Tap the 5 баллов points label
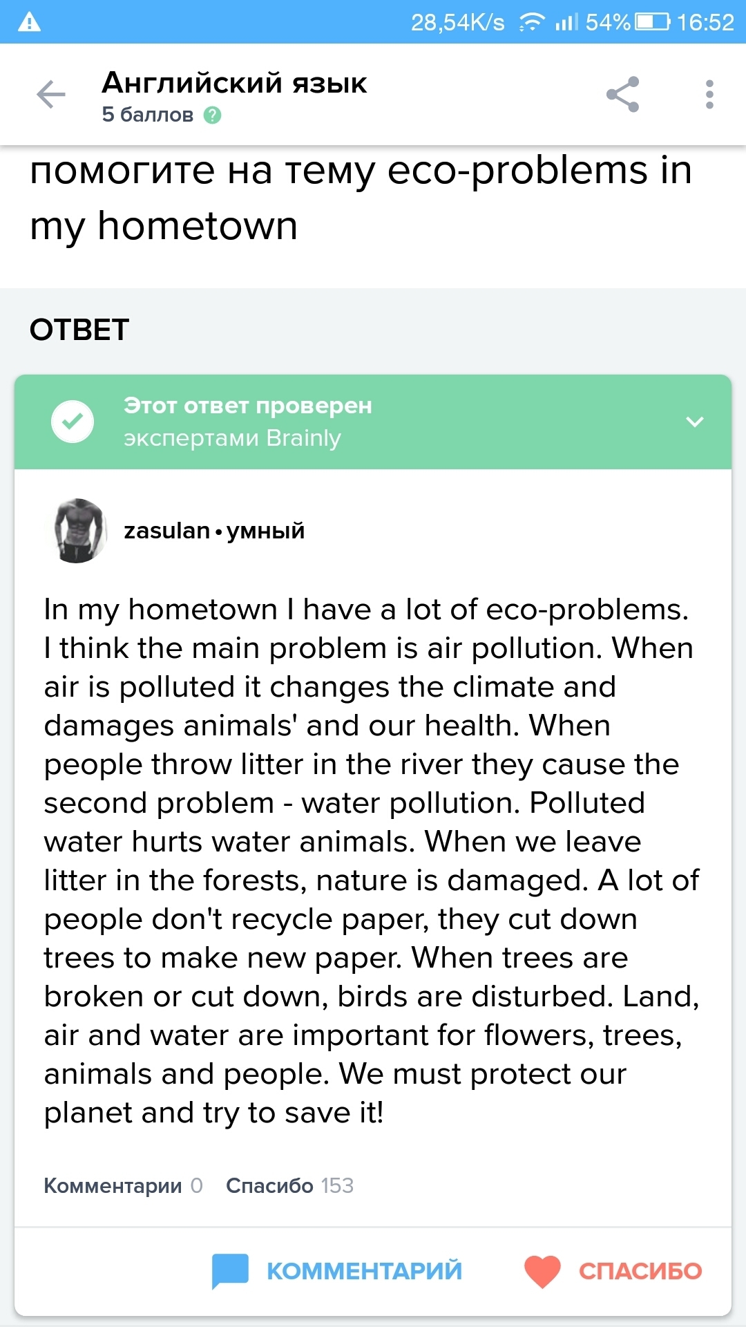The image size is (746, 1327). [147, 115]
